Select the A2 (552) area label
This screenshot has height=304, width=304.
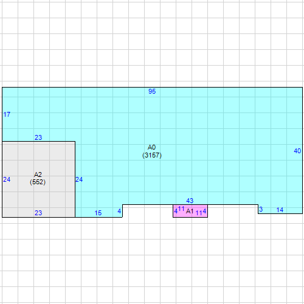point(38,178)
